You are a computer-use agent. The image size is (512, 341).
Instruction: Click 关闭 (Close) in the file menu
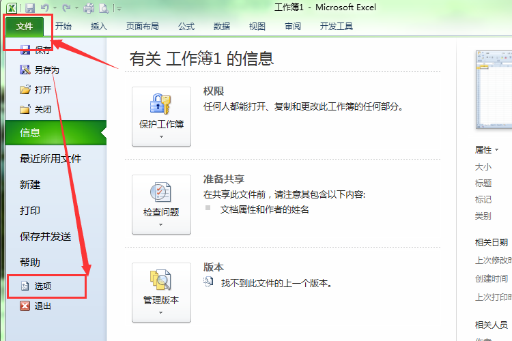point(42,109)
